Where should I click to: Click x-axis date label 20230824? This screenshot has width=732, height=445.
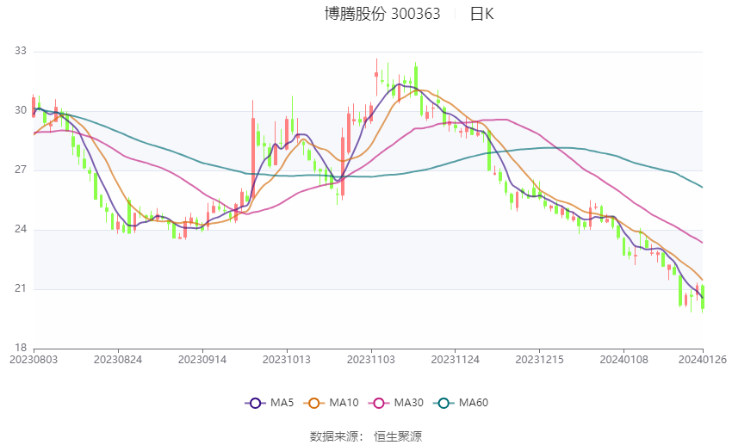(118, 360)
